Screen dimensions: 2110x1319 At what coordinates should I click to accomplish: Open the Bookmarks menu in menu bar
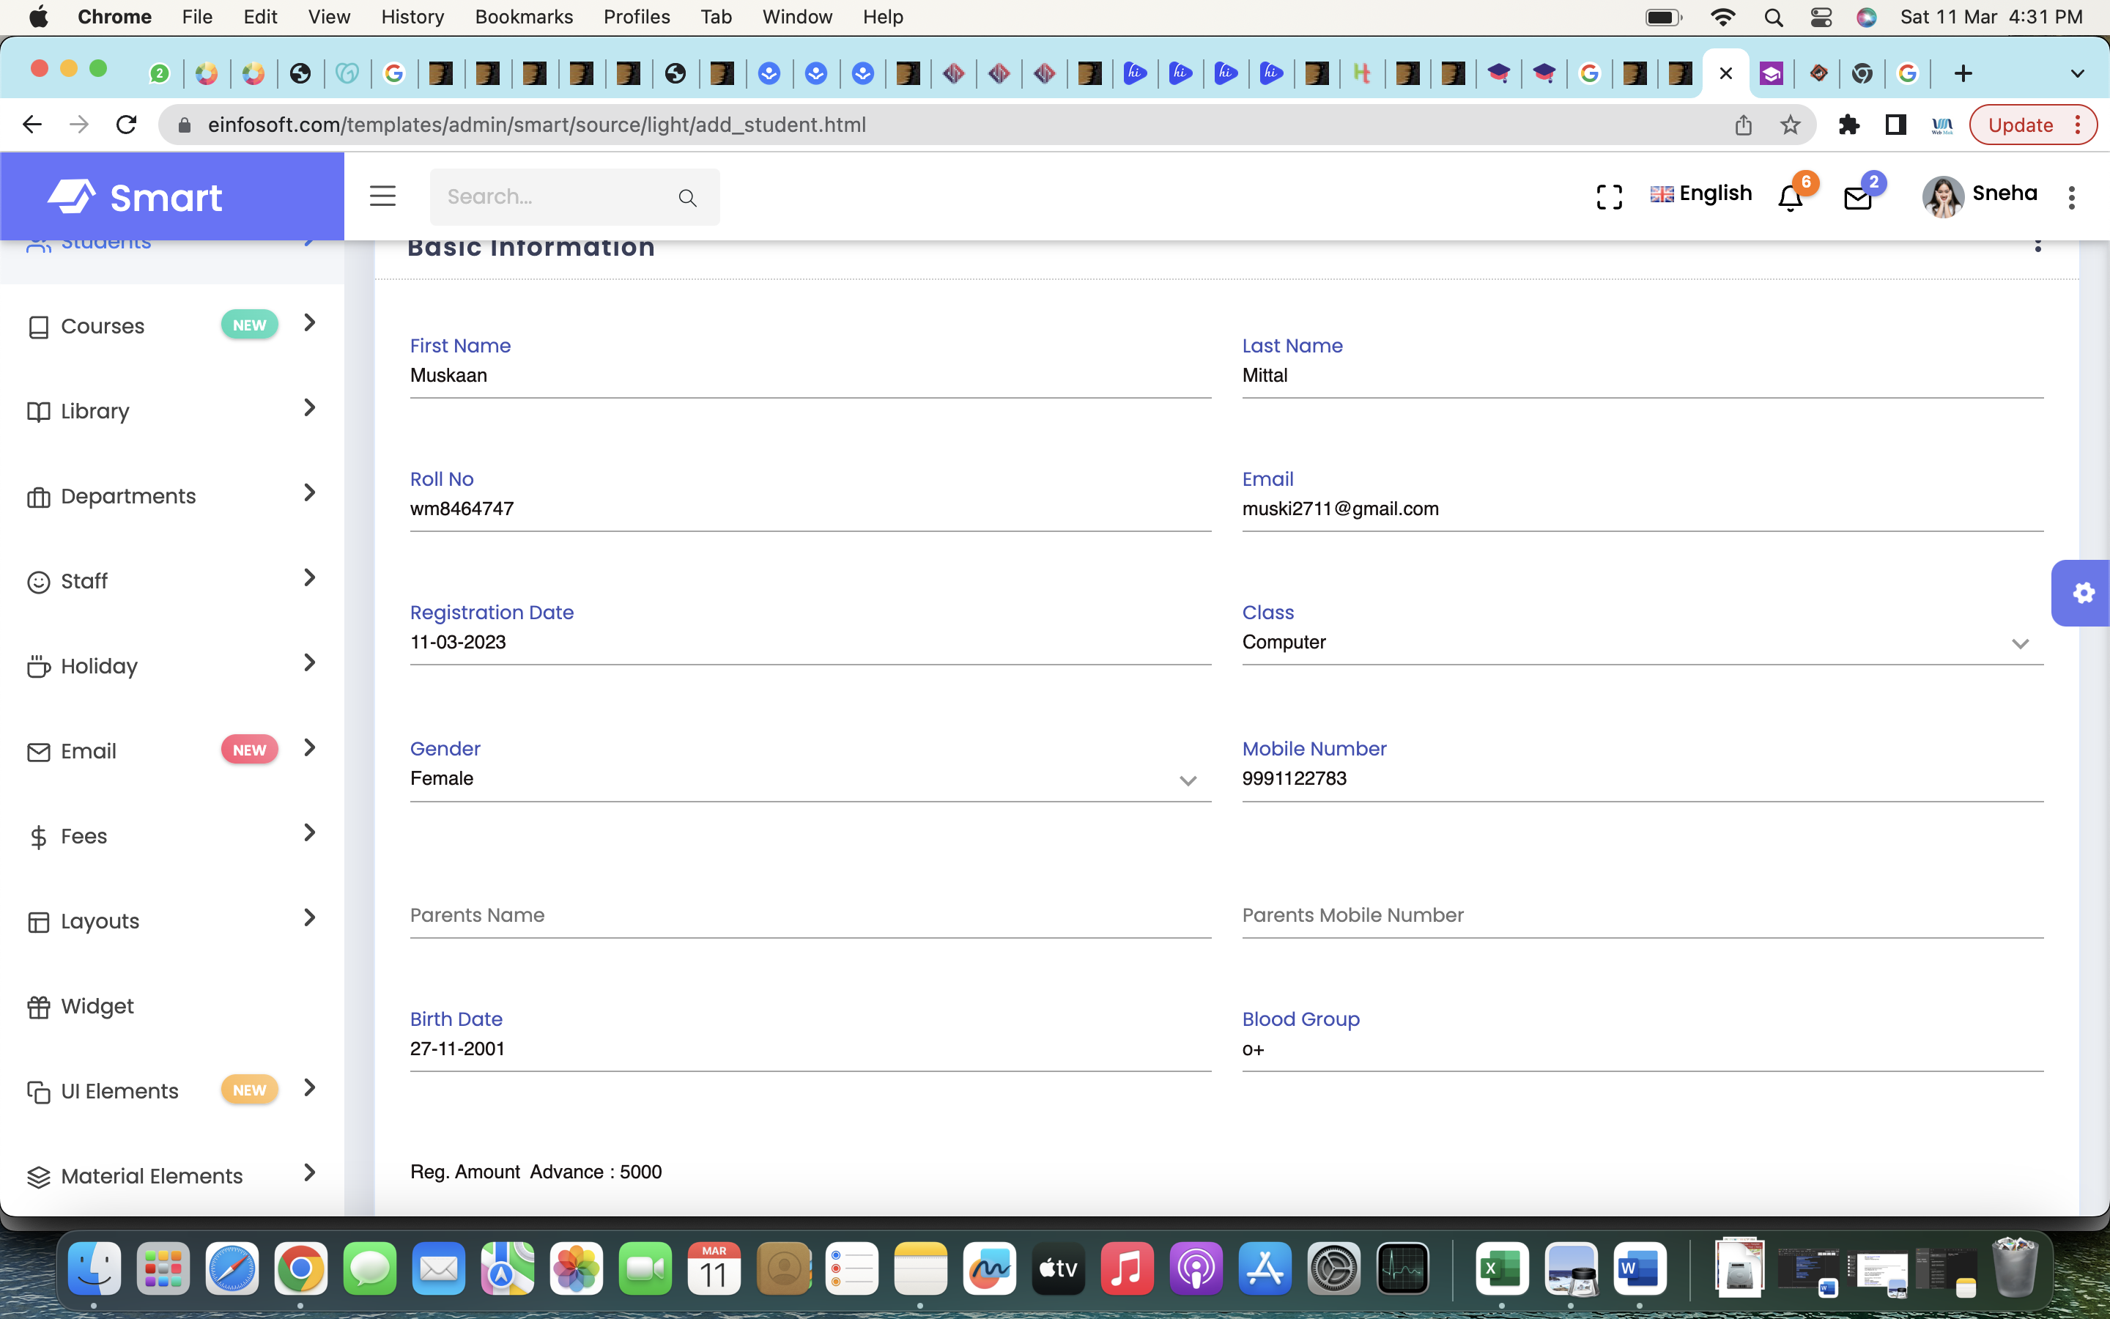tap(523, 17)
